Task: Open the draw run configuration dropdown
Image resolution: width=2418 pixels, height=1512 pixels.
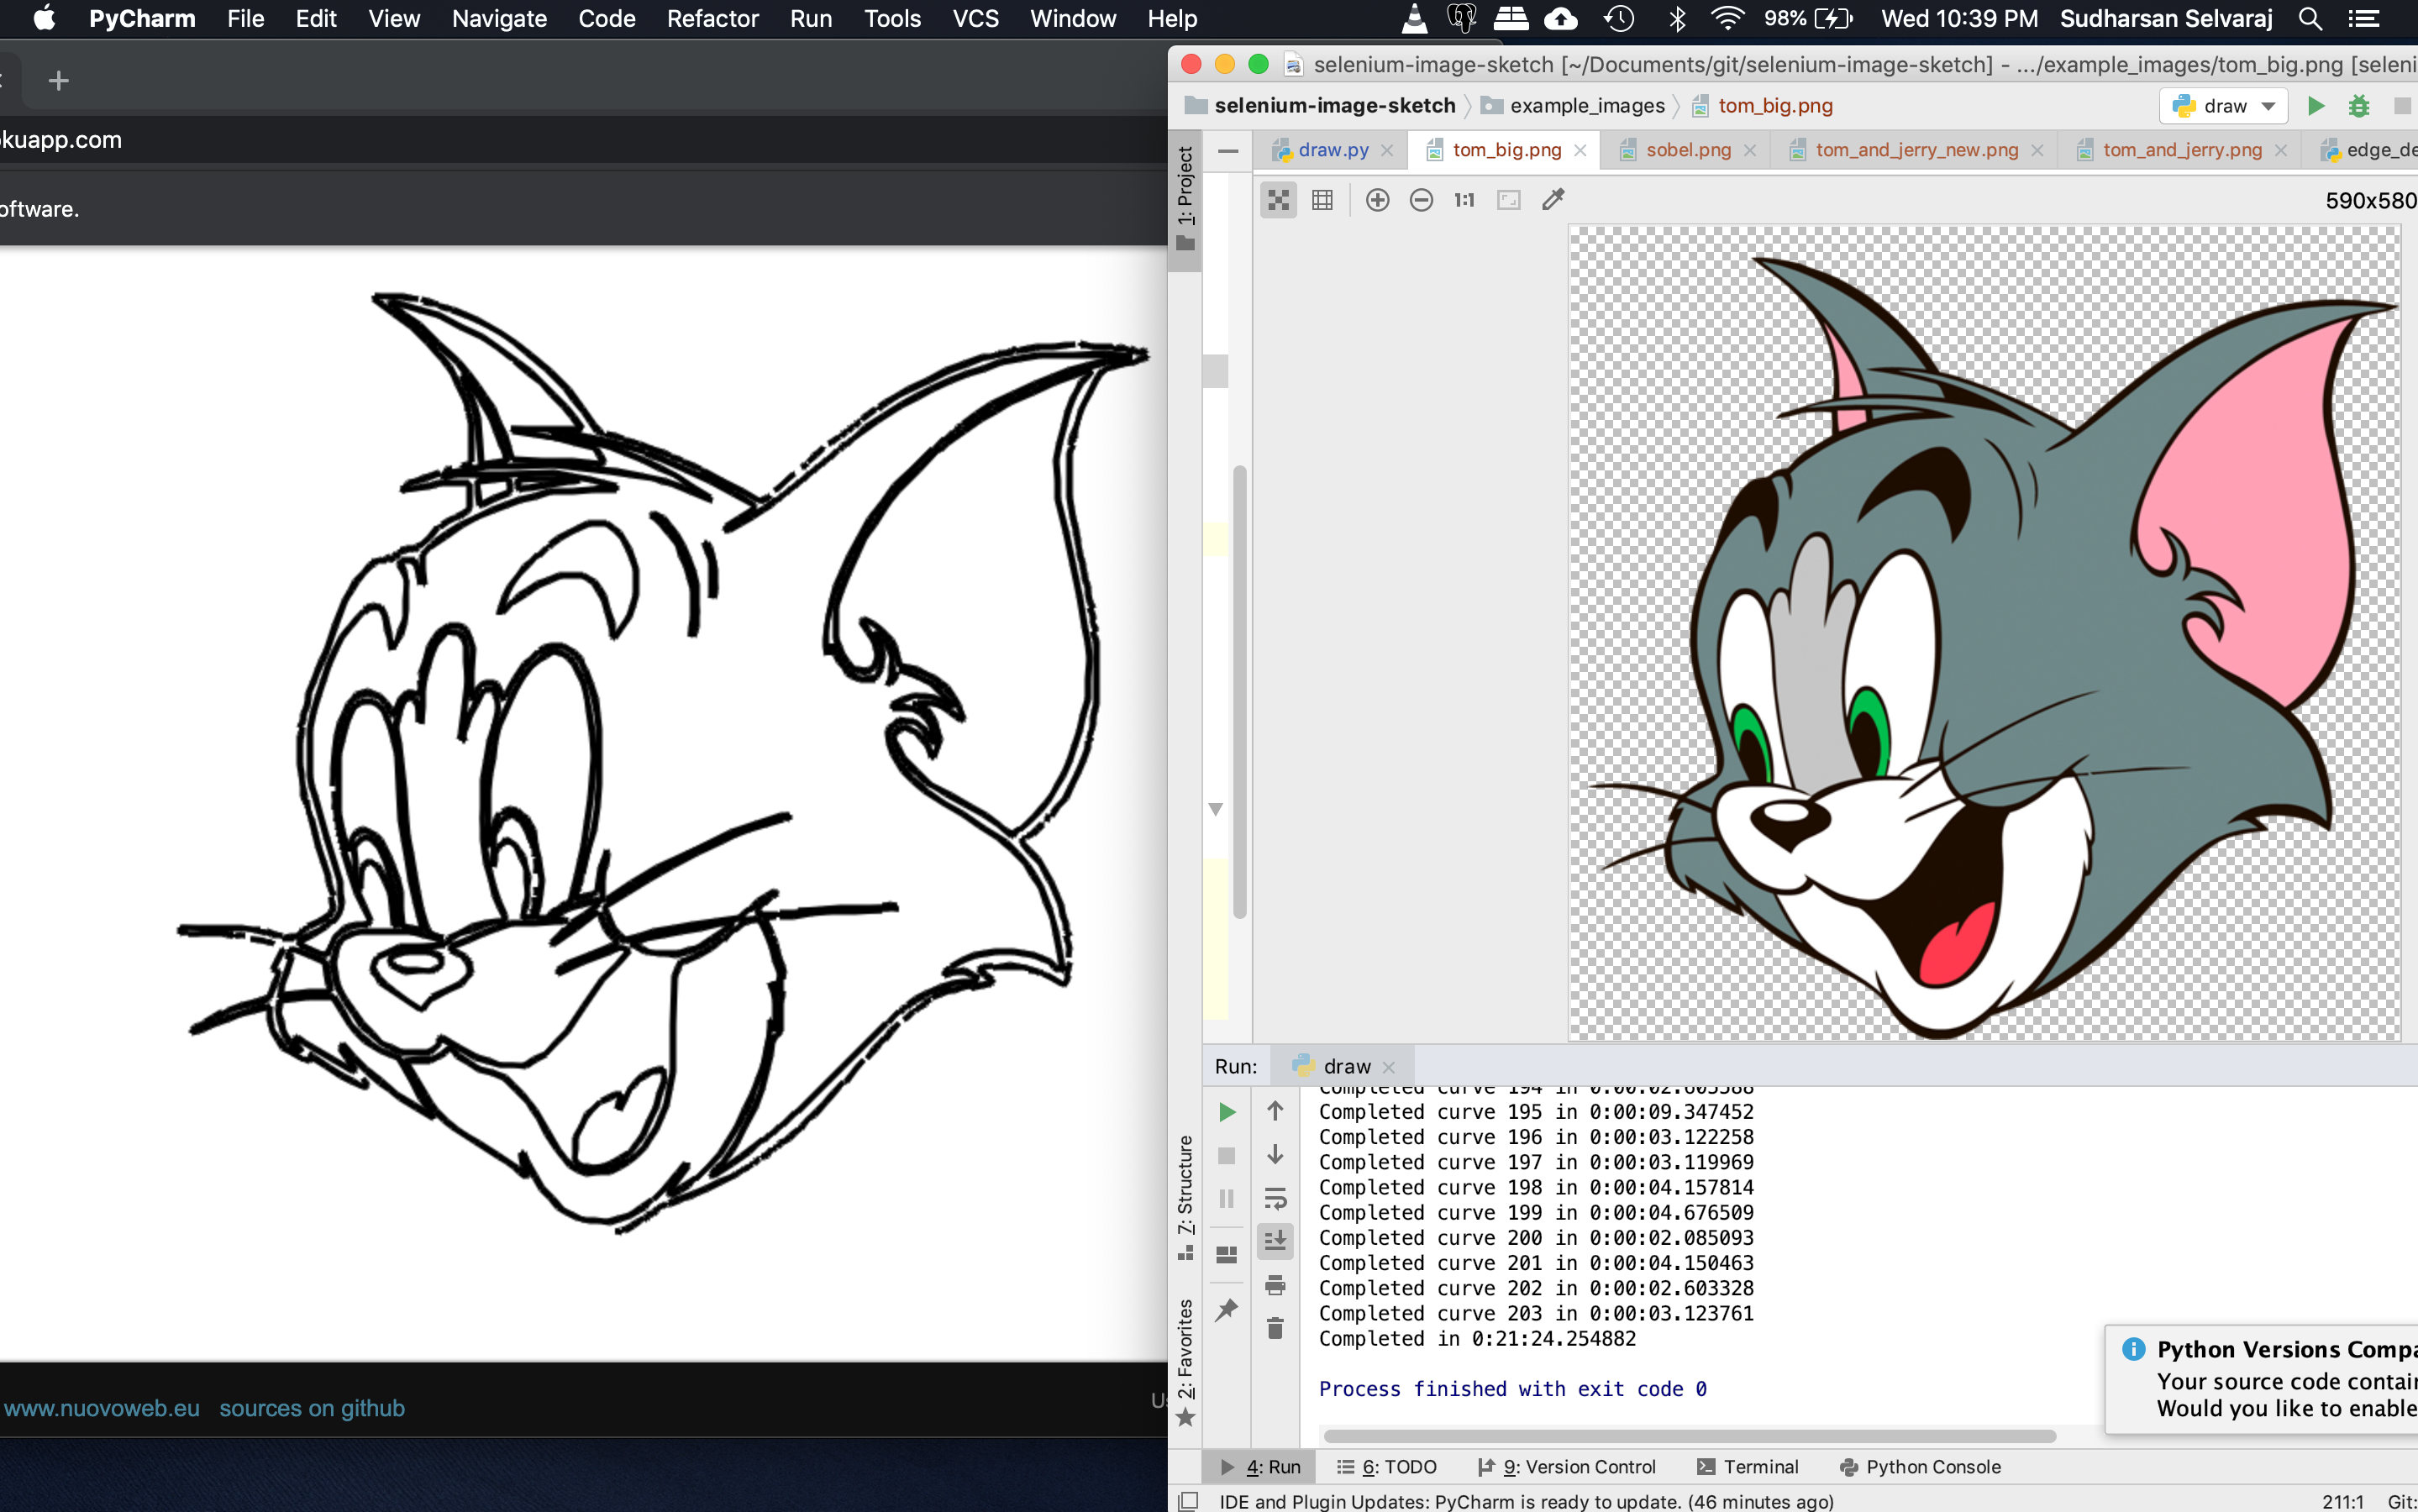Action: click(x=2224, y=106)
